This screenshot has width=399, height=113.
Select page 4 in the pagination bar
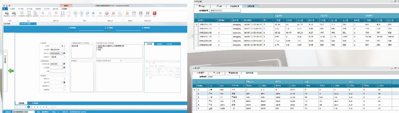point(31,107)
